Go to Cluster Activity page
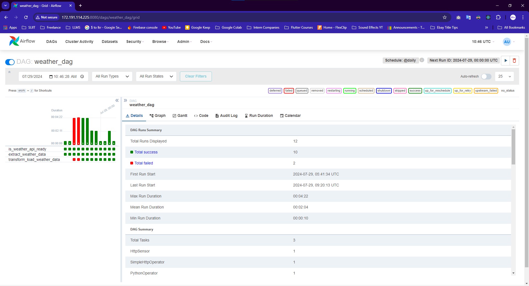Viewport: 529px width, 286px height. click(x=79, y=42)
